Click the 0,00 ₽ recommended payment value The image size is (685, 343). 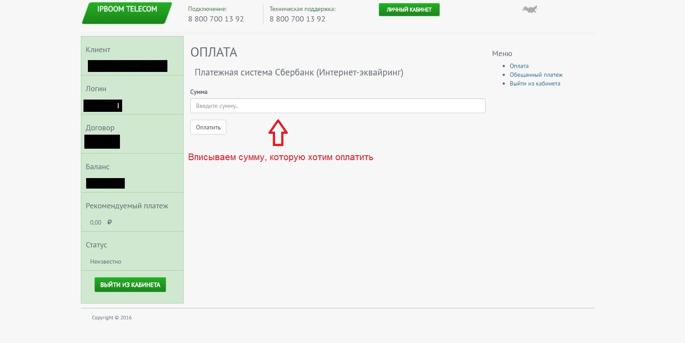(x=101, y=222)
